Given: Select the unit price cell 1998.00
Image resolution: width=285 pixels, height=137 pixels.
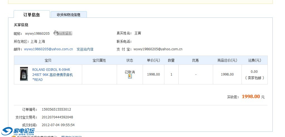Looking at the screenshot, I should pyautogui.click(x=154, y=74).
